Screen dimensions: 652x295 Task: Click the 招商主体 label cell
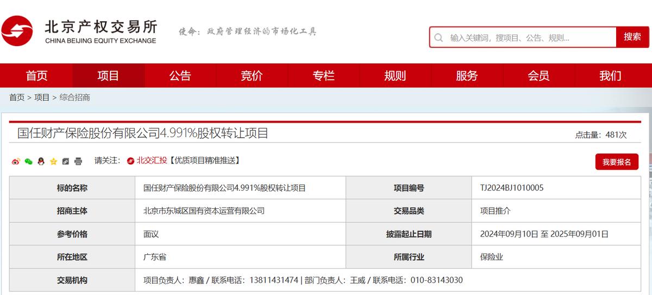coord(72,211)
